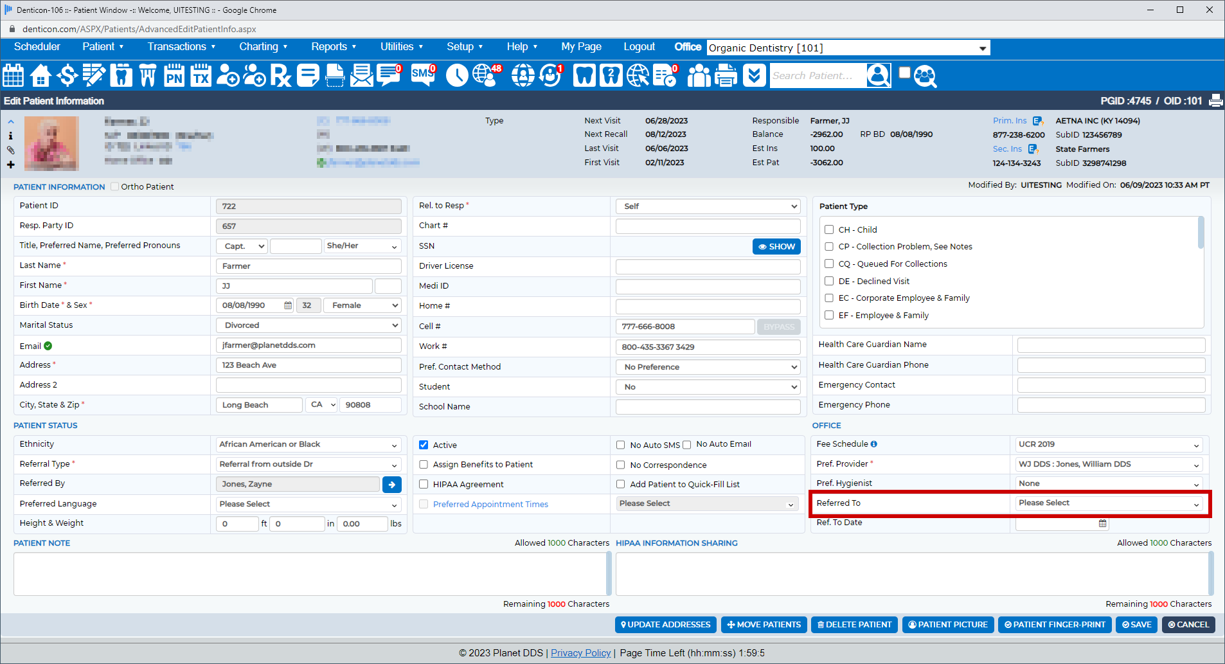
Task: Open the family group people icon
Action: click(699, 75)
